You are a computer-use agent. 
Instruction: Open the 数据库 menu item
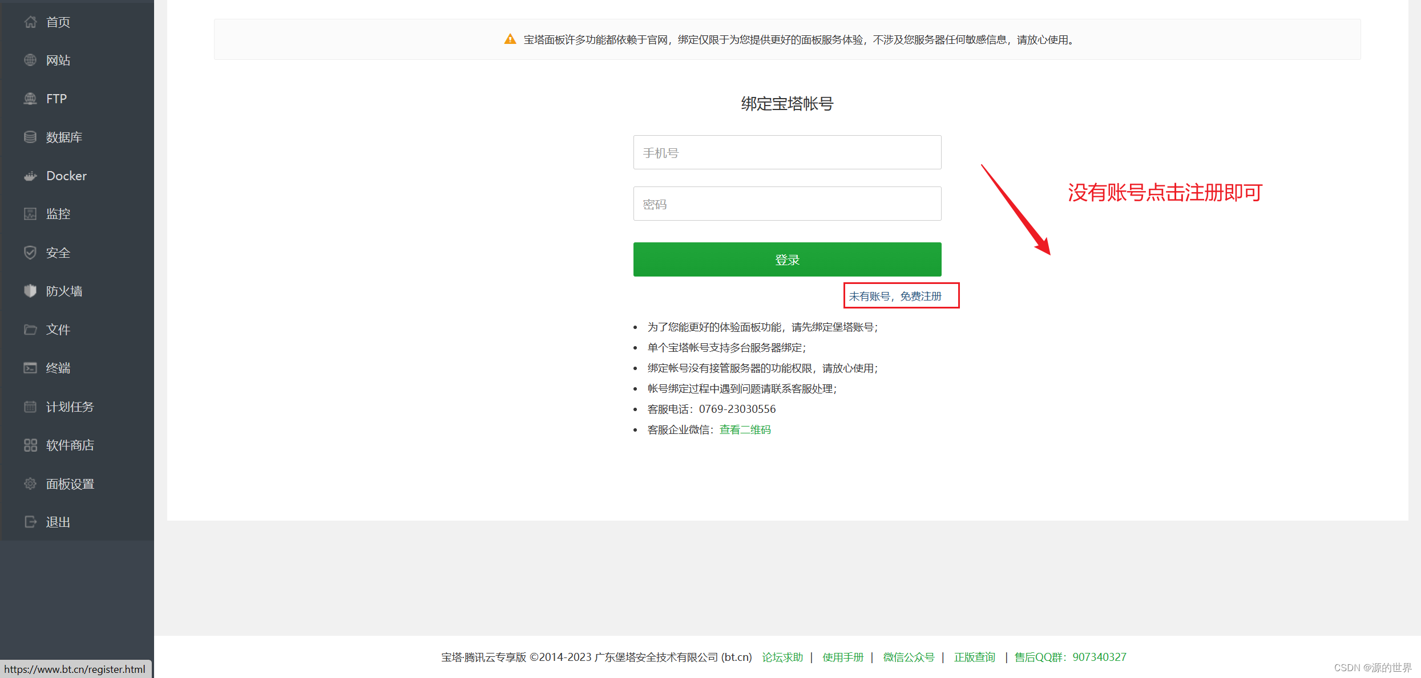click(x=77, y=137)
